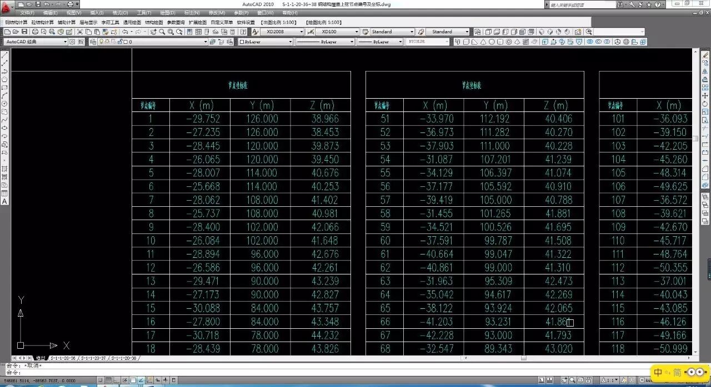Open the 修改(M) menu
Image resolution: width=711 pixels, height=387 pixels.
[x=217, y=13]
